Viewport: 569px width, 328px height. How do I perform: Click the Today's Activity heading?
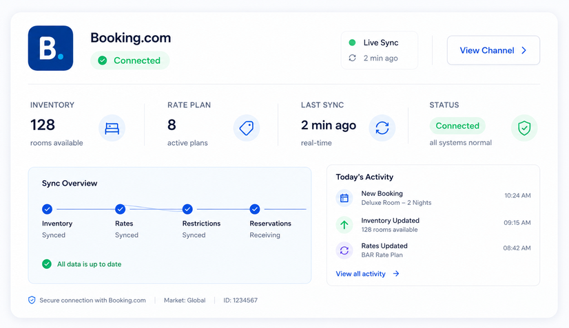(x=364, y=177)
